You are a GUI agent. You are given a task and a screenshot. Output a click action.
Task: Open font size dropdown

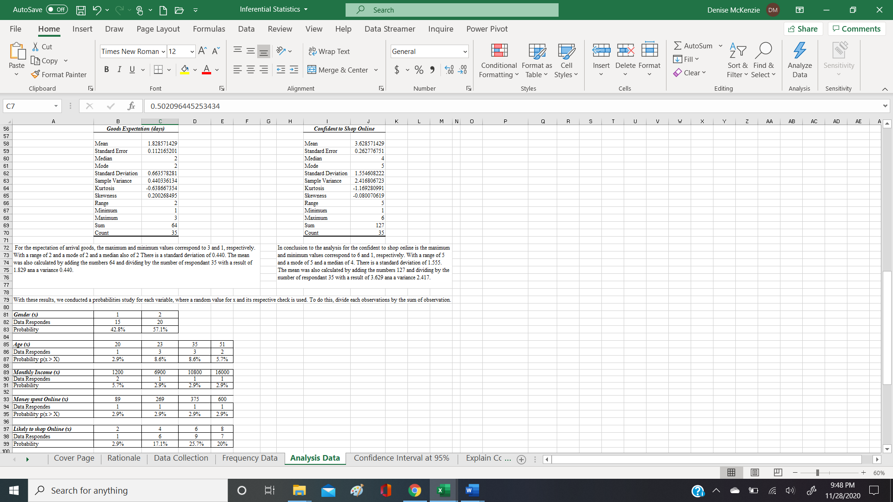click(x=192, y=52)
